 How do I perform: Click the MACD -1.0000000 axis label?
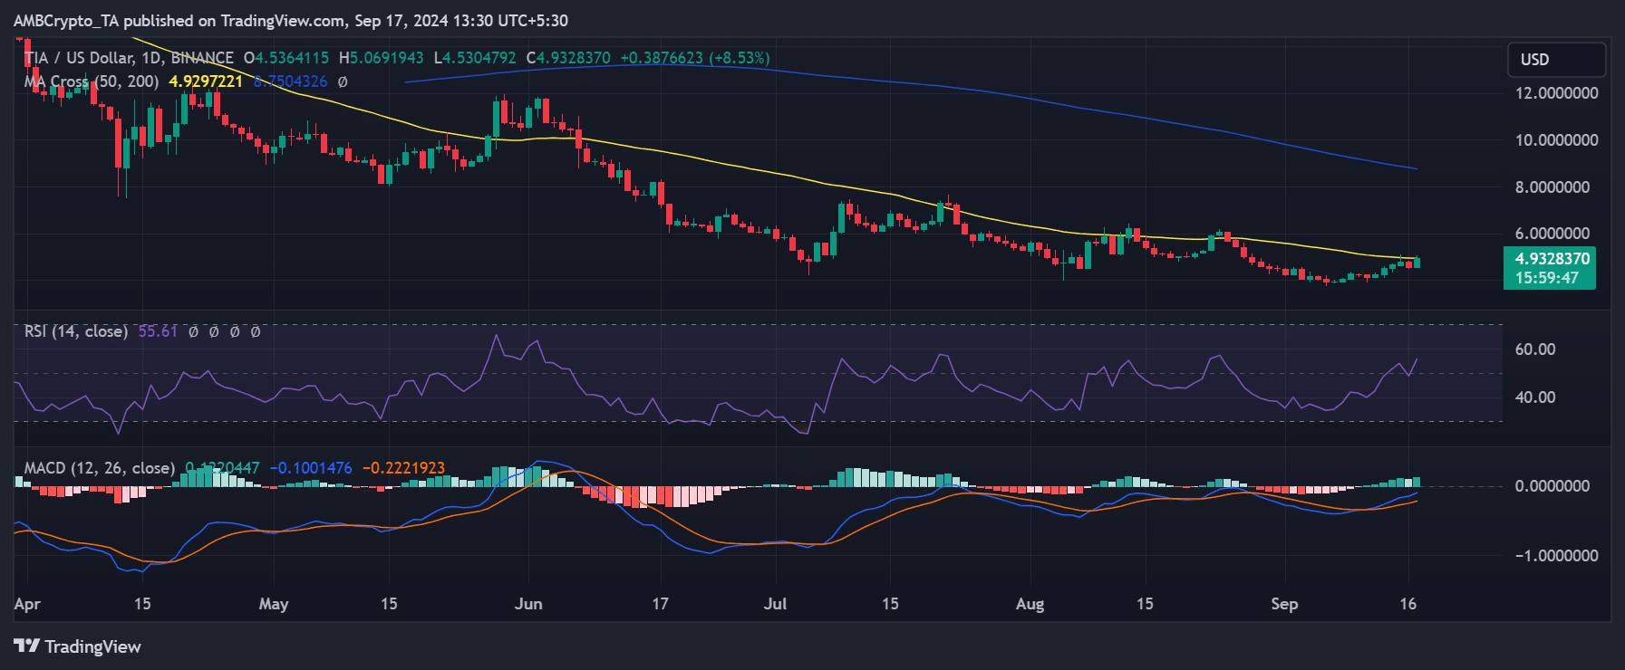(1556, 556)
